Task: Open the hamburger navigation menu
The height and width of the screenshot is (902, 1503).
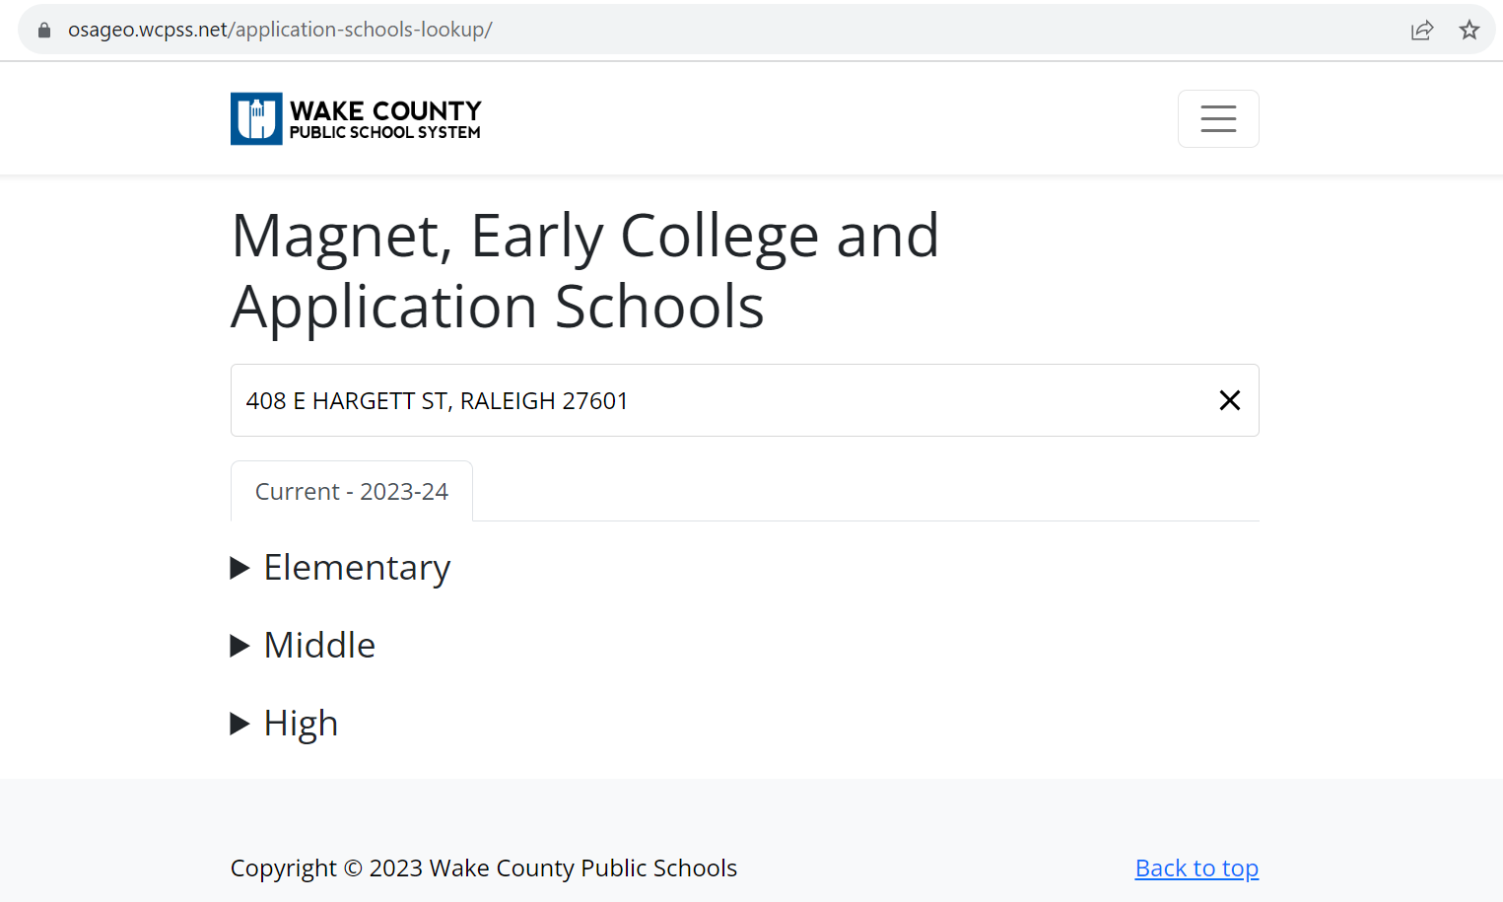Action: click(1218, 118)
